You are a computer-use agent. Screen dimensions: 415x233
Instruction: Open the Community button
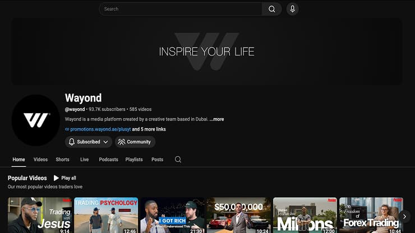pos(135,142)
